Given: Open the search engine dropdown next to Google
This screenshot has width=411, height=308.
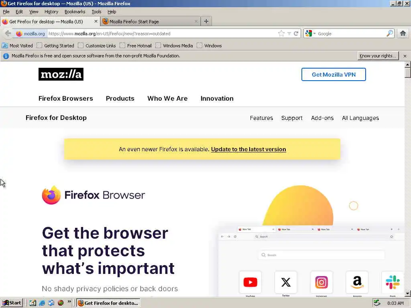Looking at the screenshot, I should [314, 34].
